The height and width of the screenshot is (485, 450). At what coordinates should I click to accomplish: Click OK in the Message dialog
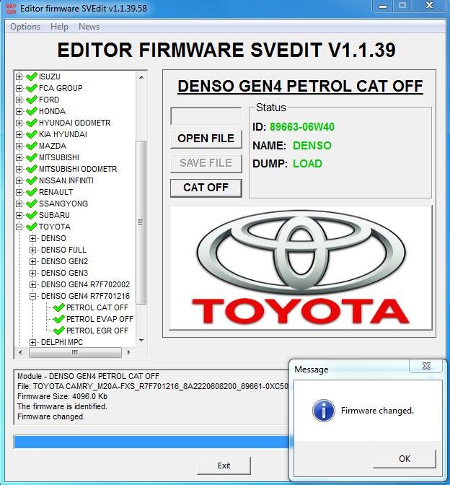coord(405,459)
